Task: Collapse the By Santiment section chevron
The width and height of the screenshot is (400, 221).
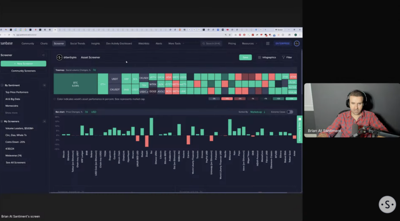Action: [45, 85]
